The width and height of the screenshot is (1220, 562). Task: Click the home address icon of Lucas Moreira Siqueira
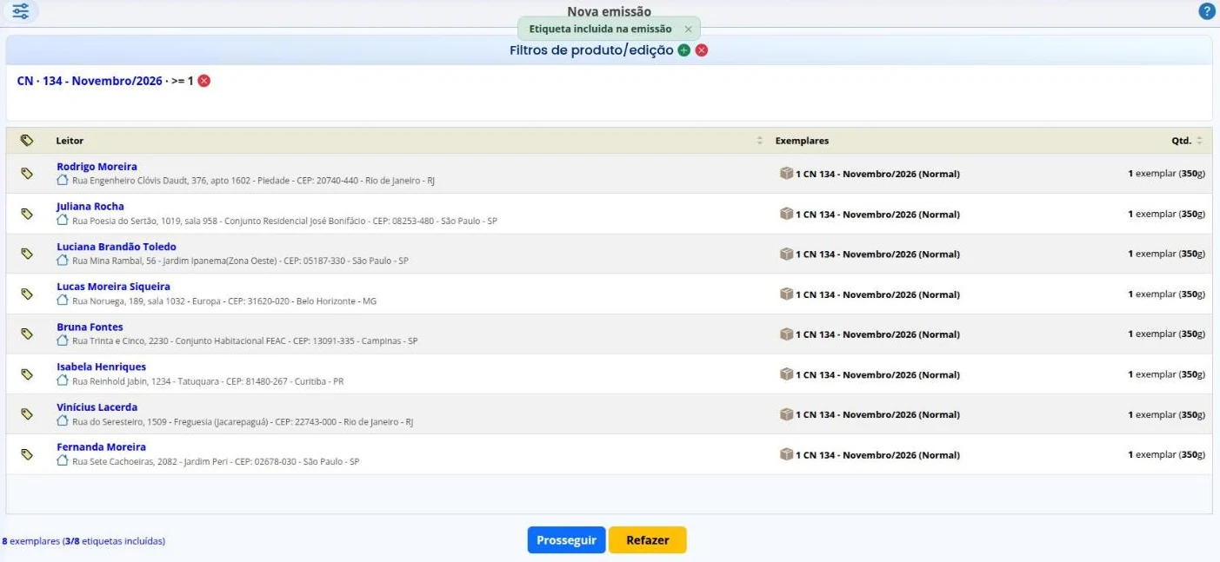coord(63,300)
